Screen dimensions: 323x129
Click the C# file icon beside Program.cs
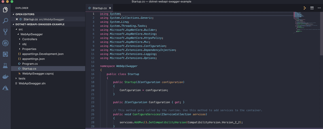(19, 64)
